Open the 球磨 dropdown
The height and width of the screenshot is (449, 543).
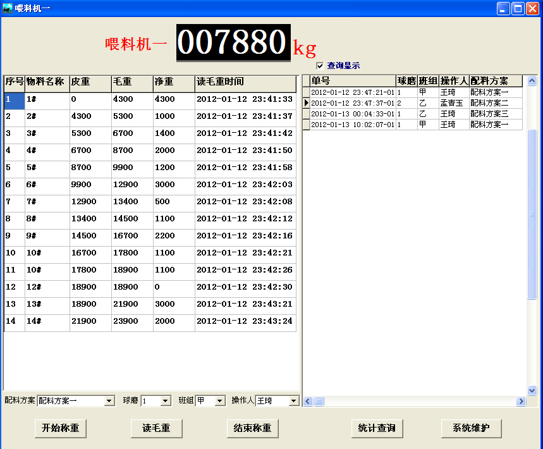[166, 400]
